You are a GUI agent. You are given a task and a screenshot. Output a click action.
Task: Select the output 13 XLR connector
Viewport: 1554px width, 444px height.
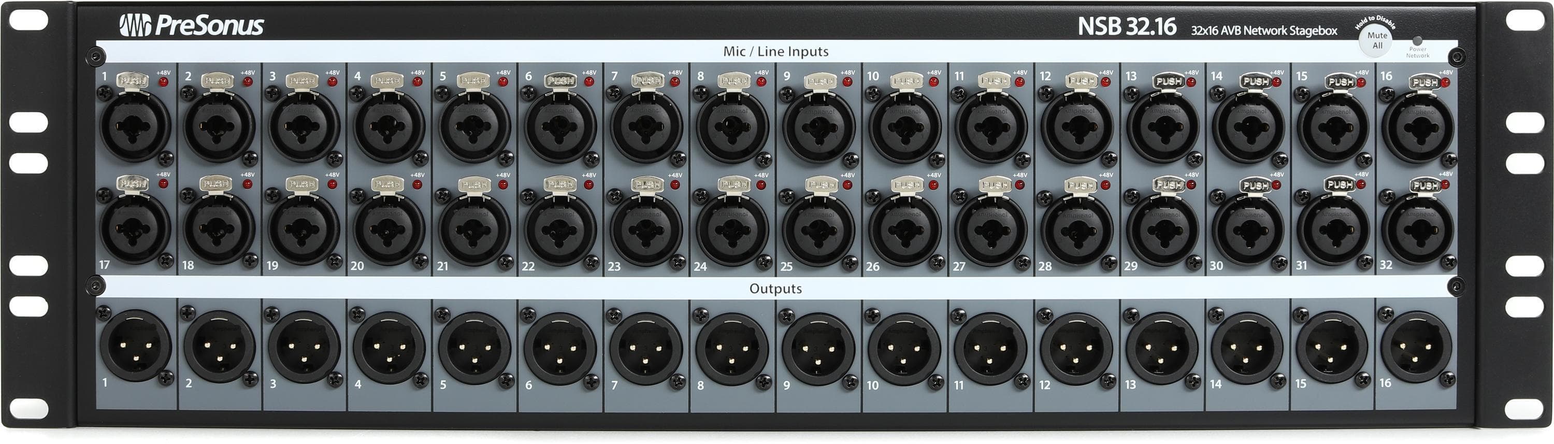1162,348
